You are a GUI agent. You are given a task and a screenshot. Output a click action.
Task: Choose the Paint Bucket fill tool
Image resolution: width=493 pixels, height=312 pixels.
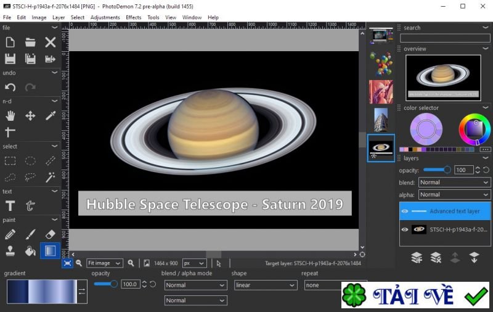click(30, 250)
